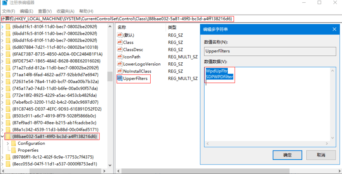The width and height of the screenshot is (342, 174).
Task: Collapse the {88bae032-5a81-49f0-bc3d-a4ff138216d6} key
Action: point(2,136)
